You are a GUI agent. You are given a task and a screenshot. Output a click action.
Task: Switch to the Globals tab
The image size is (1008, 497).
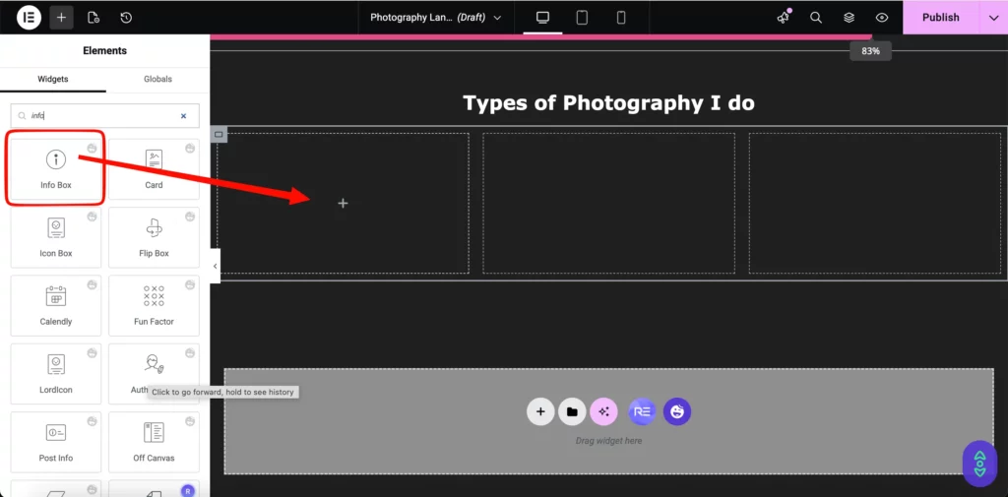[157, 79]
